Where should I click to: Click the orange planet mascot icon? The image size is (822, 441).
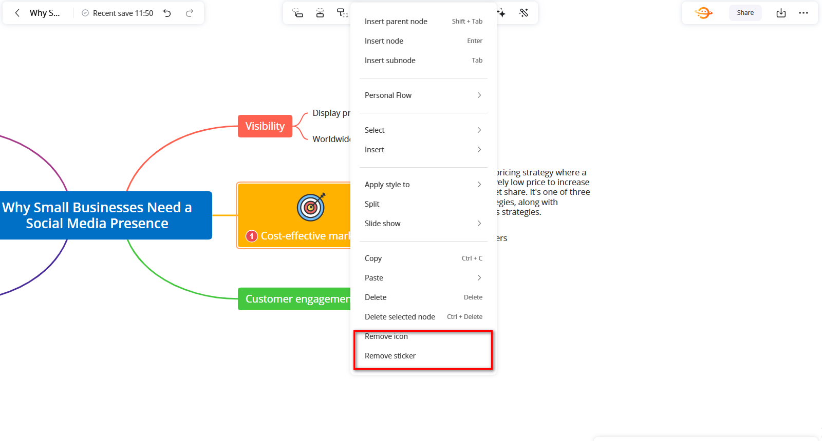pos(703,13)
